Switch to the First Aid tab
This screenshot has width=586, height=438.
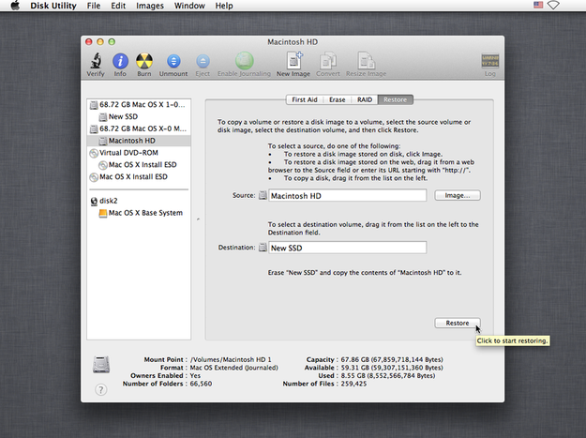coord(304,99)
